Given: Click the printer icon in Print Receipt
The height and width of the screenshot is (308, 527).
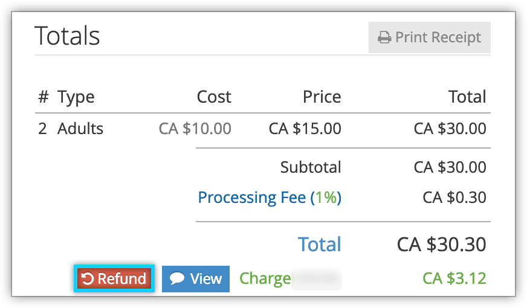Looking at the screenshot, I should pos(384,37).
